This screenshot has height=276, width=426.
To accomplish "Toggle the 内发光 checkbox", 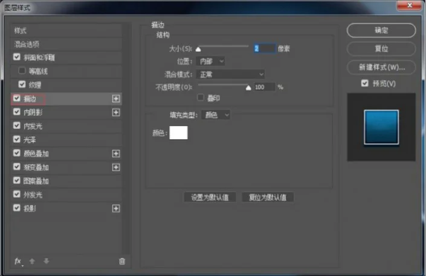I will [x=17, y=125].
